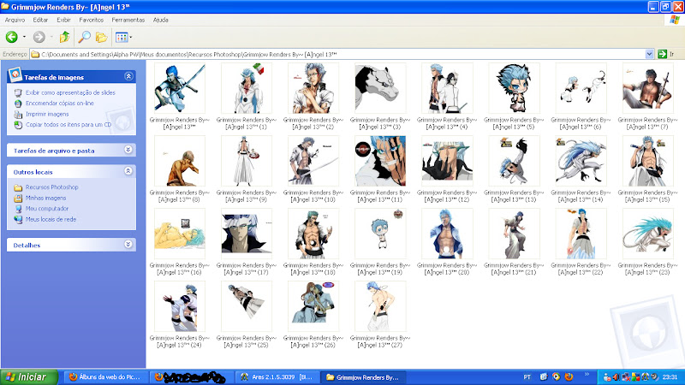Screen dimensions: 685x385
Task: Select thumbnail Grimmjow Renders (3) panther
Action: point(380,88)
